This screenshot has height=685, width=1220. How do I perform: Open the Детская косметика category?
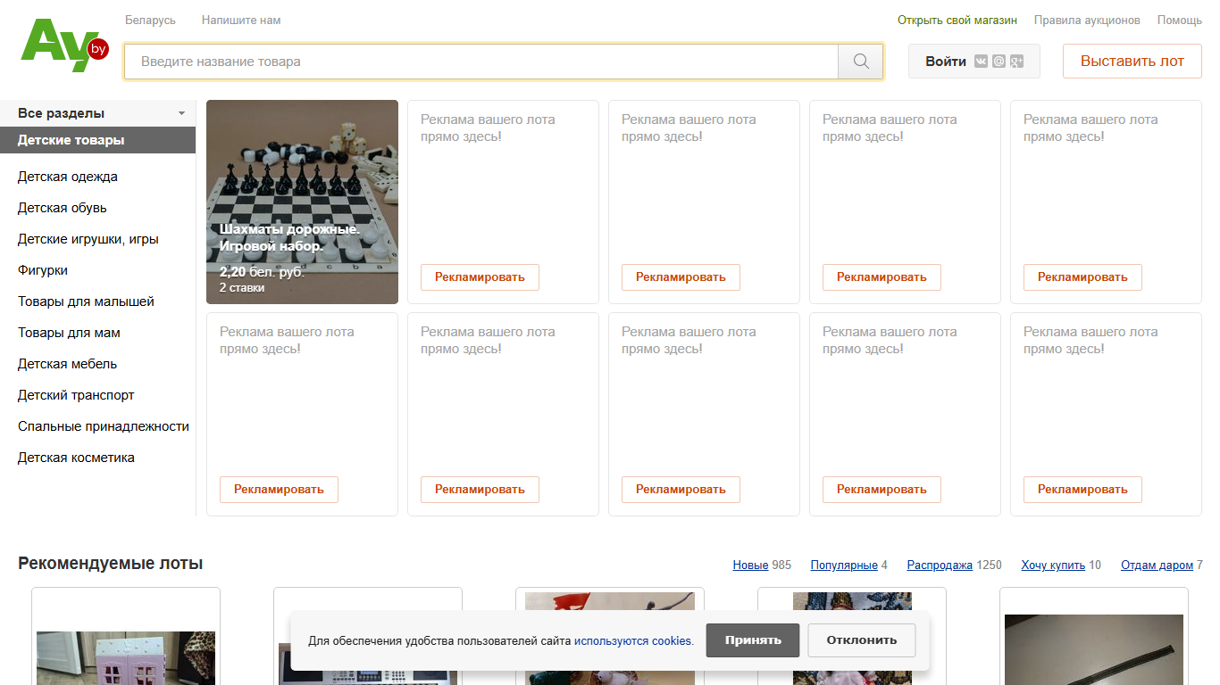click(76, 458)
